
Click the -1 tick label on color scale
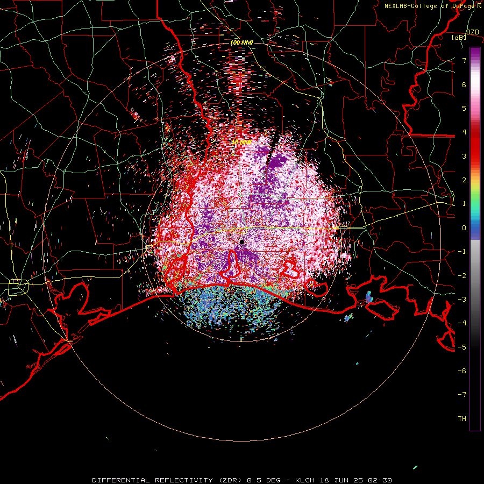(462, 251)
